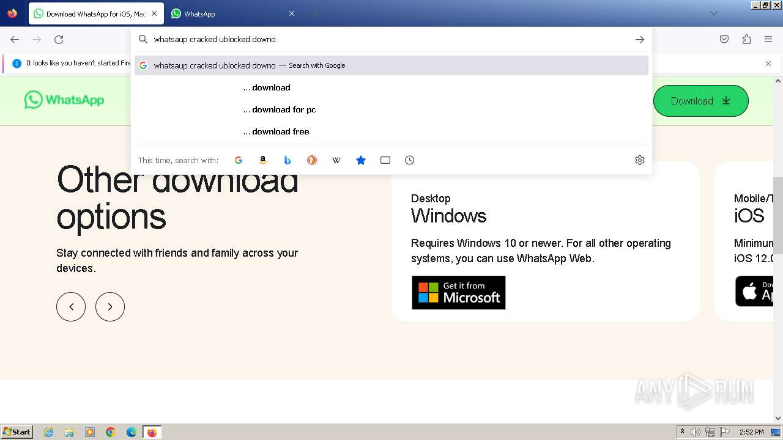The image size is (783, 440).
Task: Choose the '... download for pc' suggestion
Action: click(391, 109)
